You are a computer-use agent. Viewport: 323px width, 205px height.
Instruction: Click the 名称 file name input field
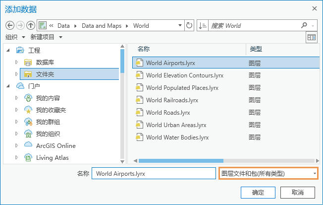[x=154, y=174]
